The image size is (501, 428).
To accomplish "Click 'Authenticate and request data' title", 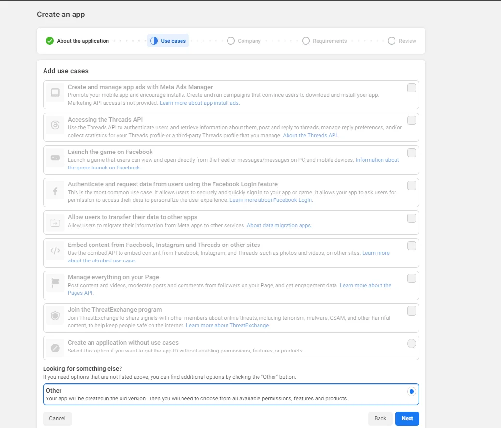I will [x=172, y=184].
